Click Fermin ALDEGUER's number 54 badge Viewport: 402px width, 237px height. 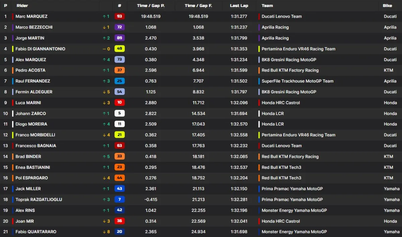tap(120, 92)
